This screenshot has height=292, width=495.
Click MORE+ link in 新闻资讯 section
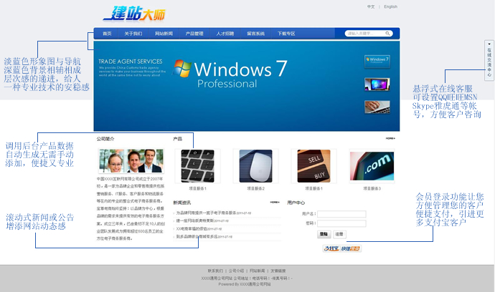275,203
